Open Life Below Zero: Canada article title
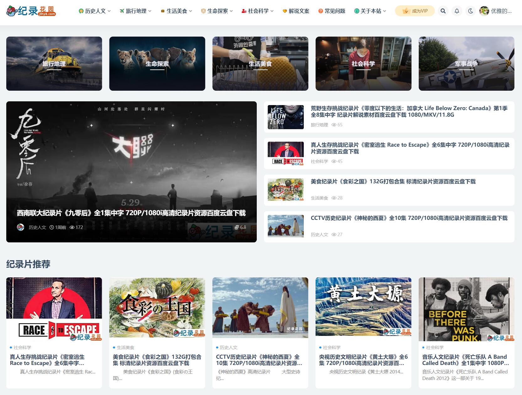This screenshot has width=522, height=395. point(409,111)
